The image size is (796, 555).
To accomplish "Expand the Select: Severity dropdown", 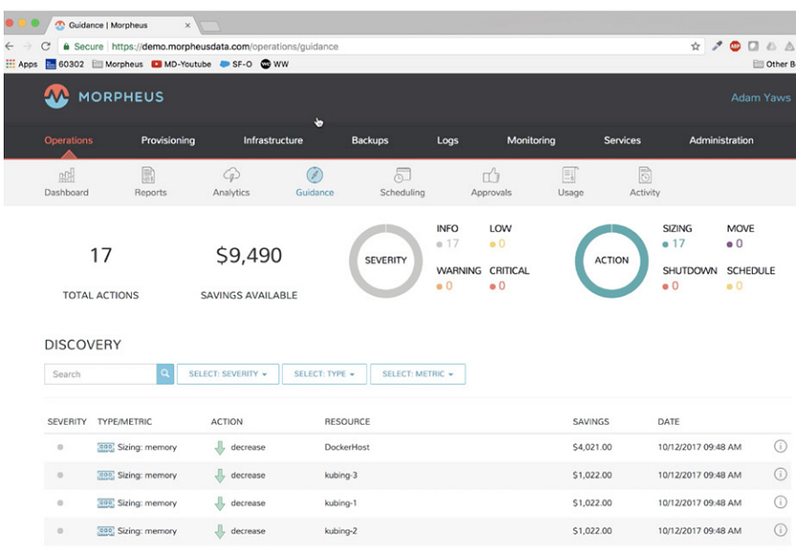I will pos(227,373).
